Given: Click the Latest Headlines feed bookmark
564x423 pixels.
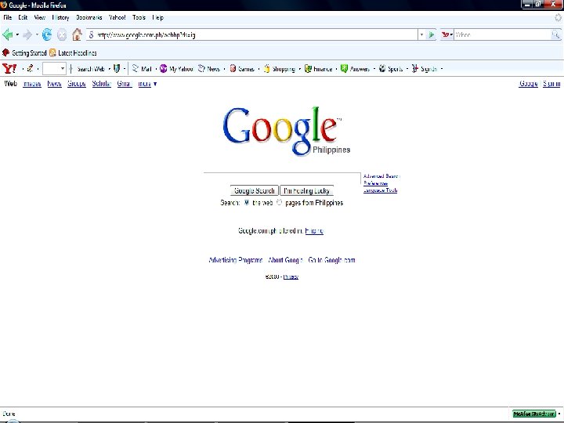Looking at the screenshot, I should pyautogui.click(x=73, y=53).
